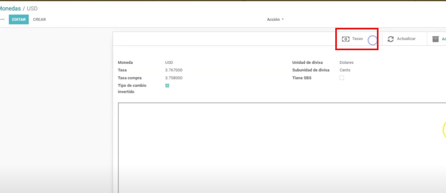Image resolution: width=446 pixels, height=193 pixels.
Task: Click the ellipsis icon left of EDITAR
Action: 2,20
